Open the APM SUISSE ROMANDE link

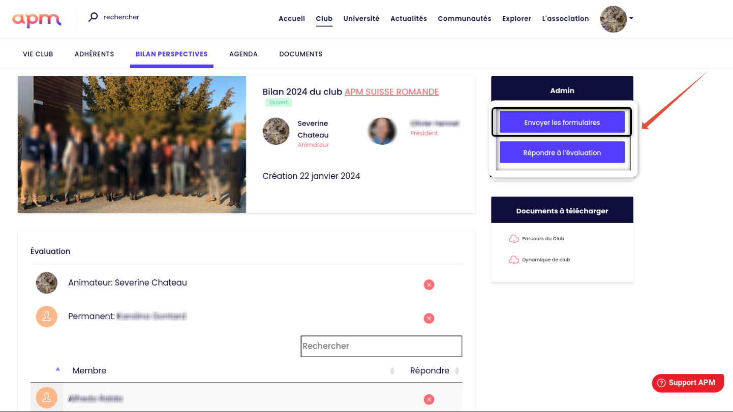pos(392,92)
